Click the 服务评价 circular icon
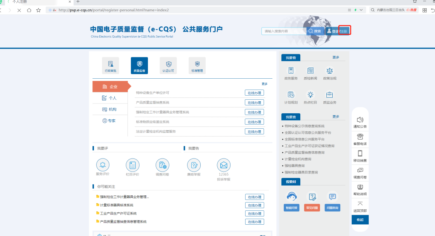The image size is (435, 236). click(x=103, y=165)
